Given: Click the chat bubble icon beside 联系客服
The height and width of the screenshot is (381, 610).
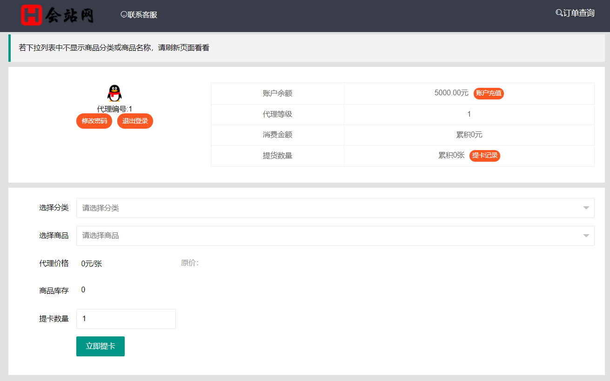Looking at the screenshot, I should click(x=124, y=14).
